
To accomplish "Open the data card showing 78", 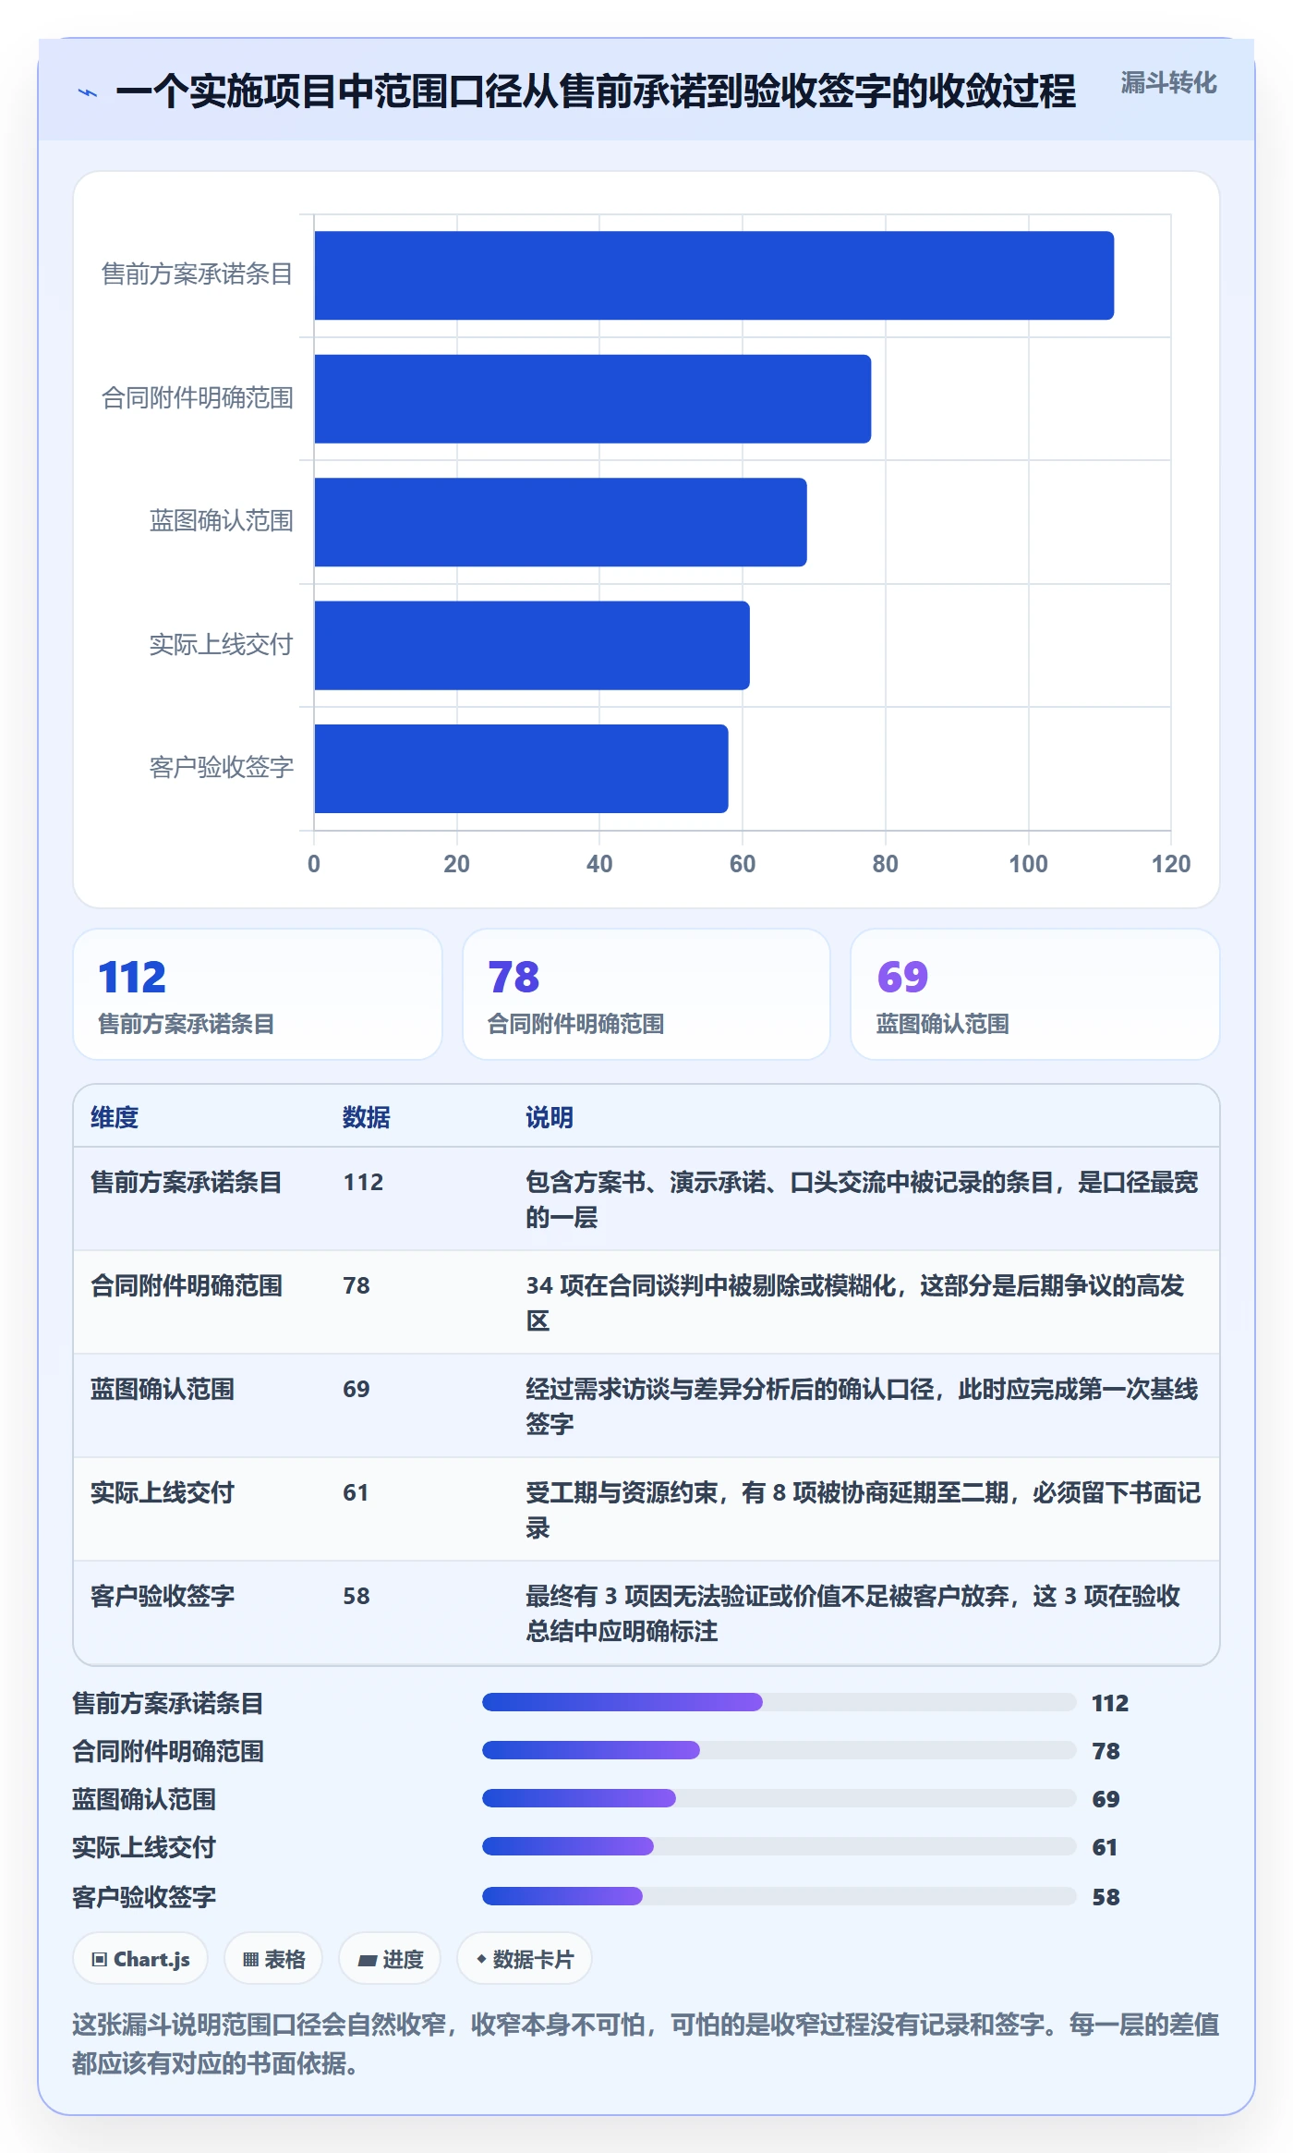I will point(646,994).
